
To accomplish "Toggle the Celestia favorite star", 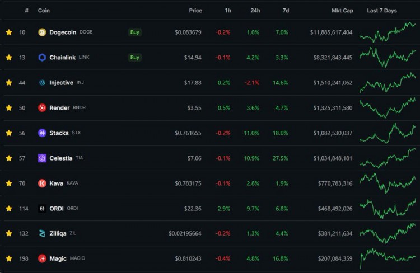I will pos(9,158).
